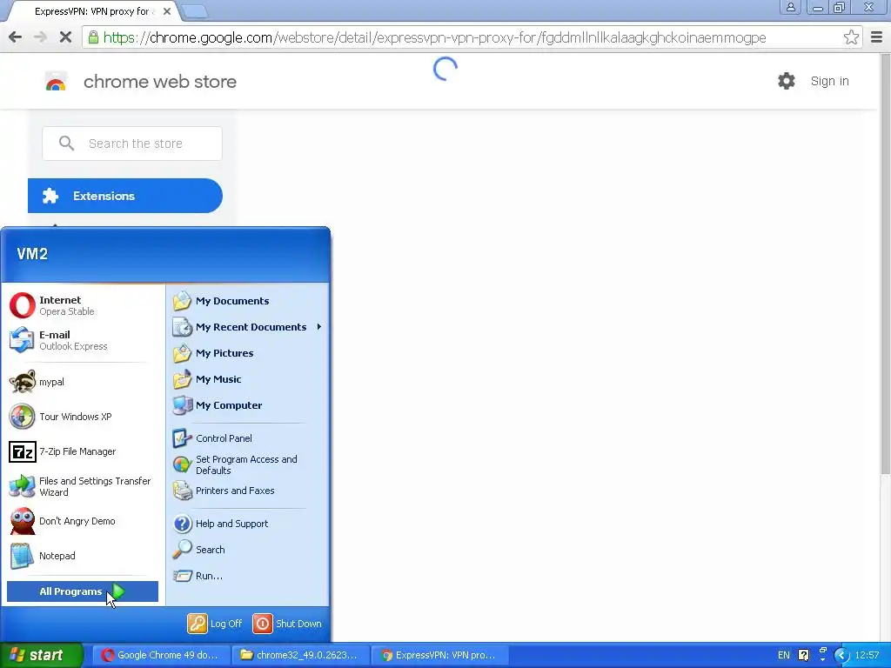Click the Shut Down button

click(287, 623)
